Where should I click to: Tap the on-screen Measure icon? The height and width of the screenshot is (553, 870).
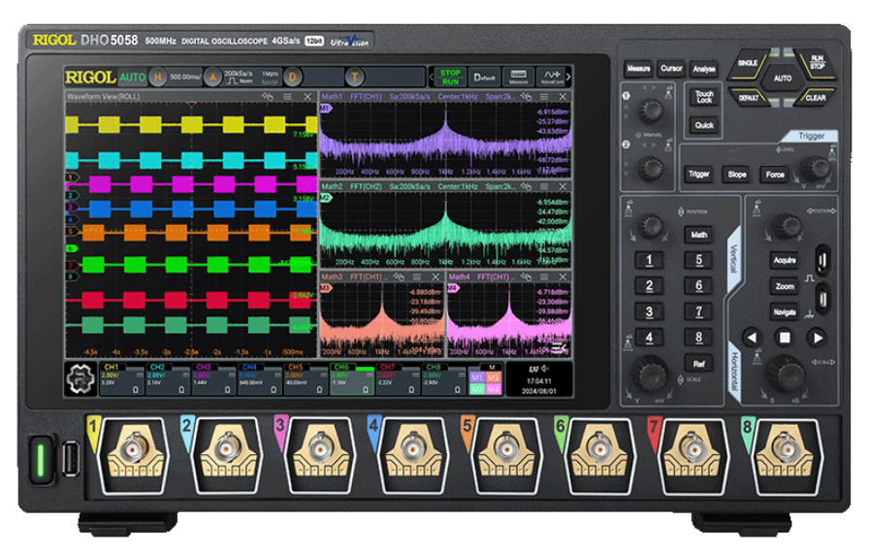(x=518, y=78)
